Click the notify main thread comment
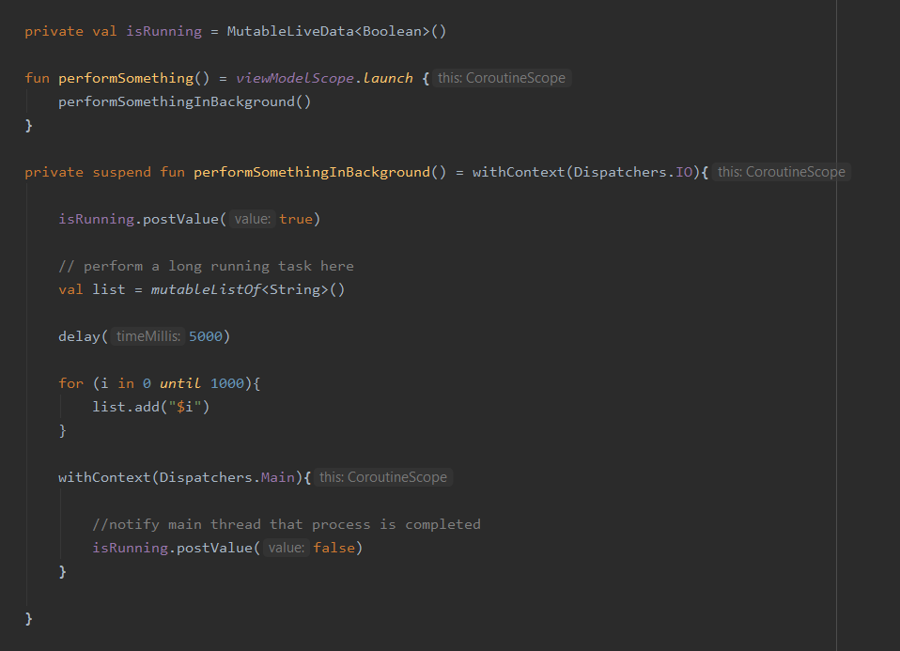 coord(287,525)
